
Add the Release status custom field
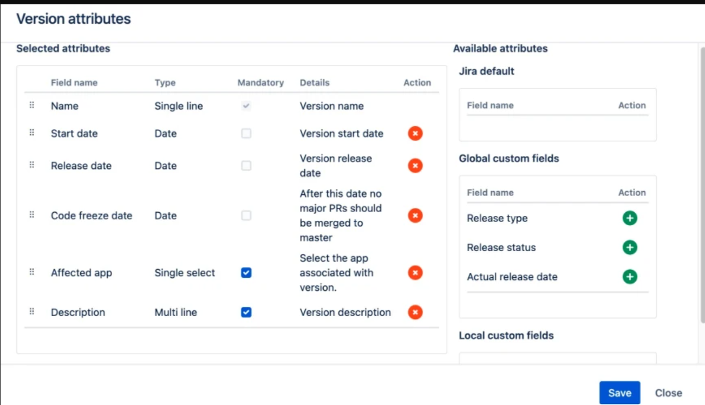click(x=629, y=247)
